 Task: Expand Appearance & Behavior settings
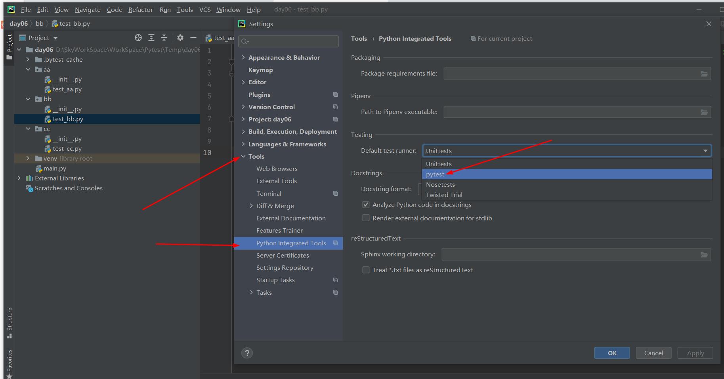click(x=243, y=57)
